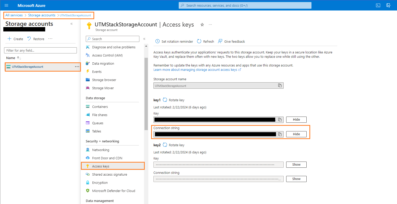
Task: Click the Microsoft Defender for Cloud icon
Action: tap(88, 191)
